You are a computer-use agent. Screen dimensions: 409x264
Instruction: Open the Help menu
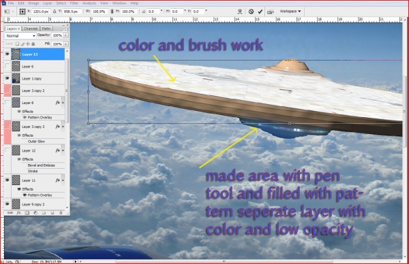click(x=134, y=3)
